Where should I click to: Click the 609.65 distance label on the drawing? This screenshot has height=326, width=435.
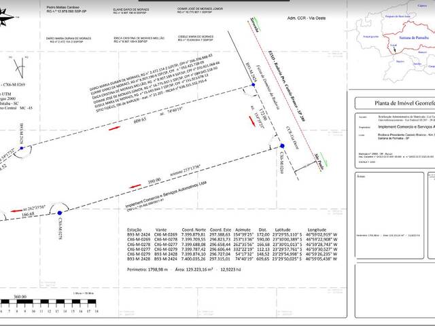click(140, 120)
